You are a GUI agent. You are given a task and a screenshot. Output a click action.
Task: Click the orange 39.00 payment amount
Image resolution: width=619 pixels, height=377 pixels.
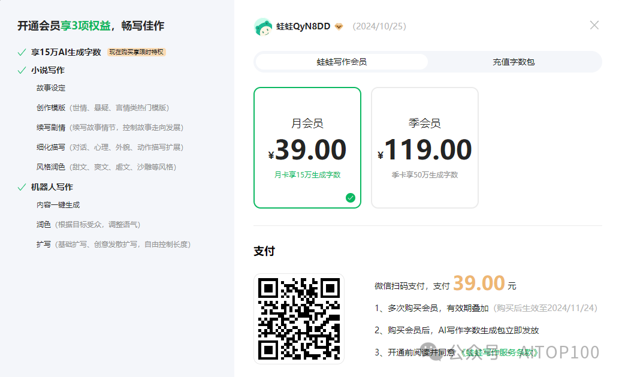(x=479, y=283)
